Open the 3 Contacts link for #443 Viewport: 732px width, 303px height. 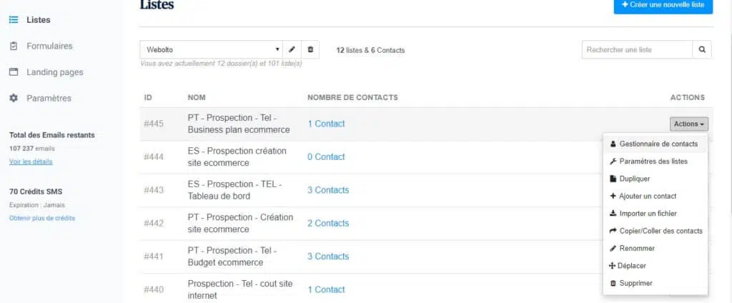(328, 190)
